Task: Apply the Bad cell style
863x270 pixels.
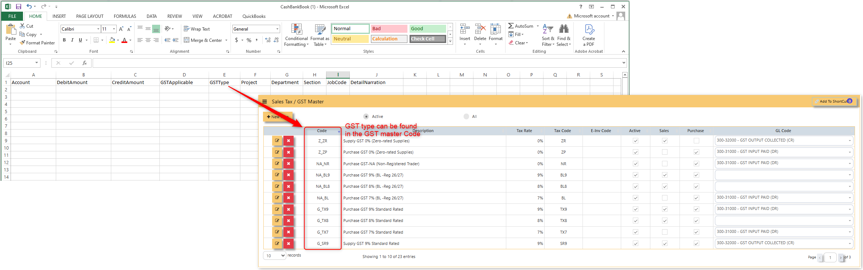Action: tap(389, 28)
